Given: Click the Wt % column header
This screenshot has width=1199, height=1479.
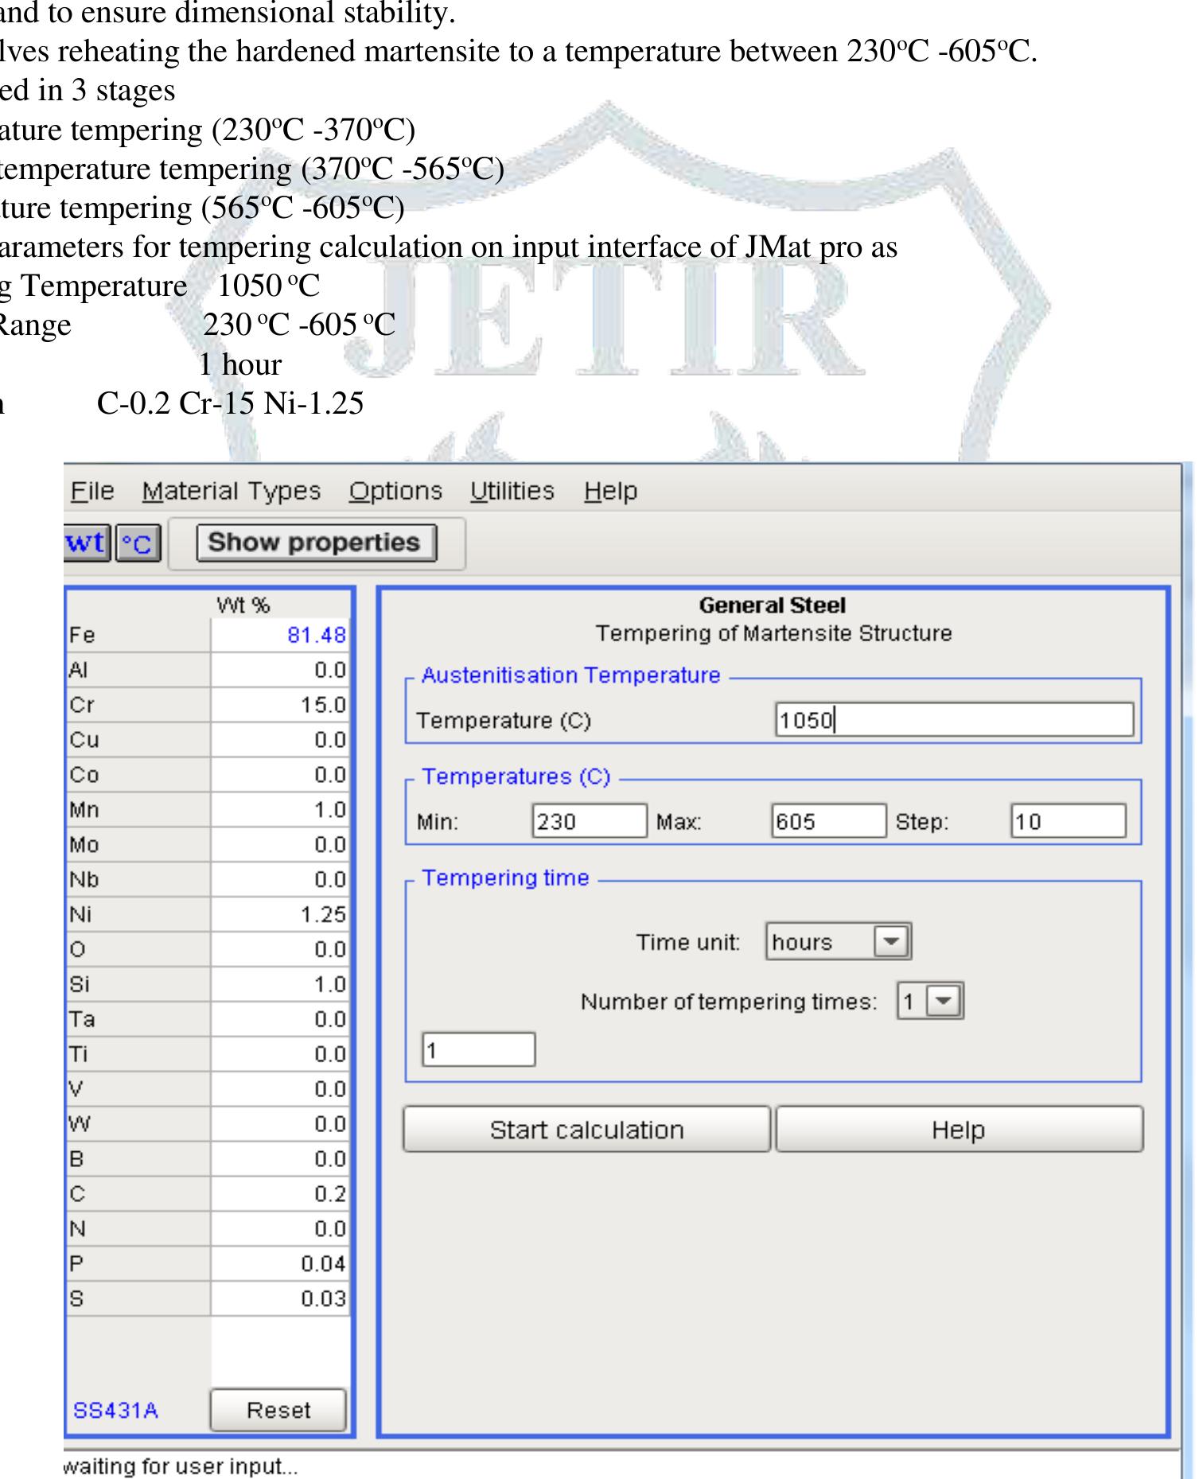Looking at the screenshot, I should [x=243, y=605].
